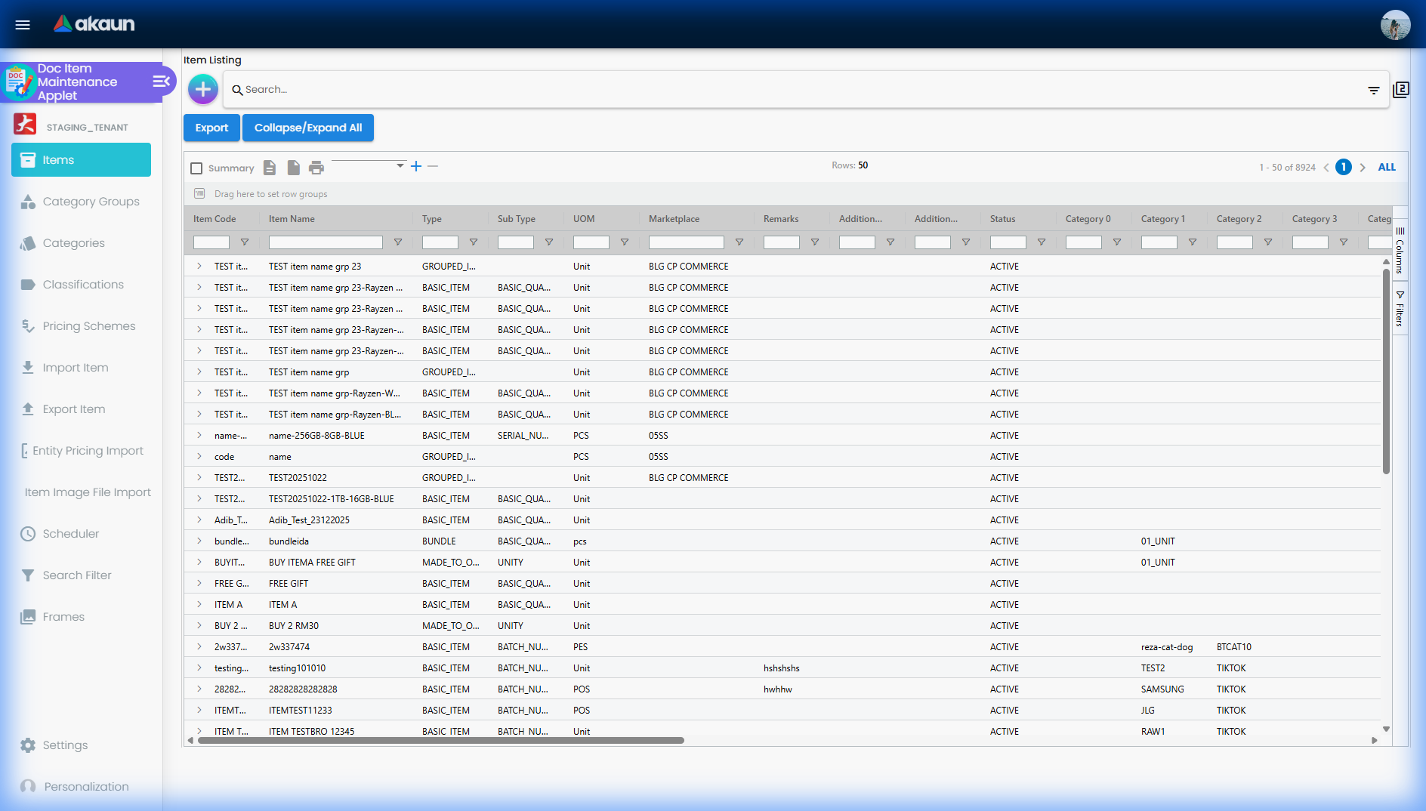Image resolution: width=1426 pixels, height=811 pixels.
Task: Open Category Groups in the sidebar
Action: (x=91, y=202)
